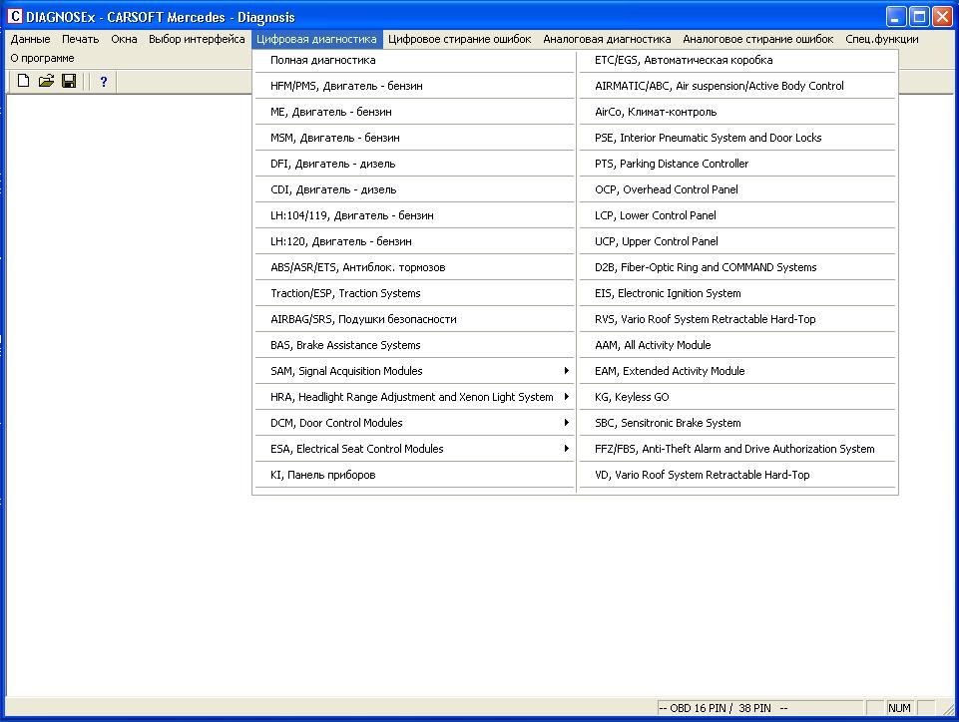Screen dimensions: 959x722
Task: Select ETC/EGS, Автоматическая коробка
Action: 737,60
